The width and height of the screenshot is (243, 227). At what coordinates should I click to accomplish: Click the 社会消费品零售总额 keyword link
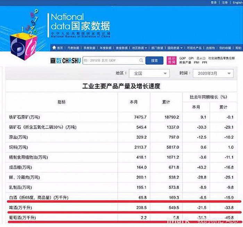pyautogui.click(x=221, y=58)
